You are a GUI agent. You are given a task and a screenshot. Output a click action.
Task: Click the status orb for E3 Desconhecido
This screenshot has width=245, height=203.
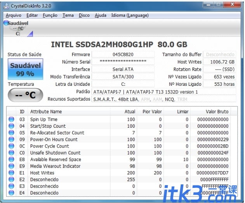click(x=11, y=186)
